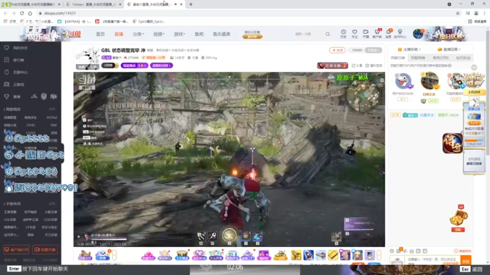This screenshot has height=275, width=490.
Task: Open the CFHD category link
Action: [31, 125]
